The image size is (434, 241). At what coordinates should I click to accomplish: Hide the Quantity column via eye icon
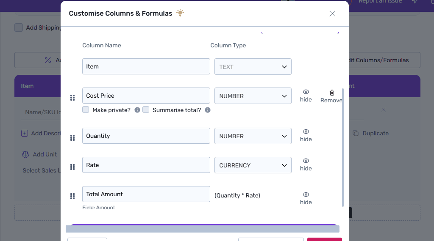click(306, 132)
